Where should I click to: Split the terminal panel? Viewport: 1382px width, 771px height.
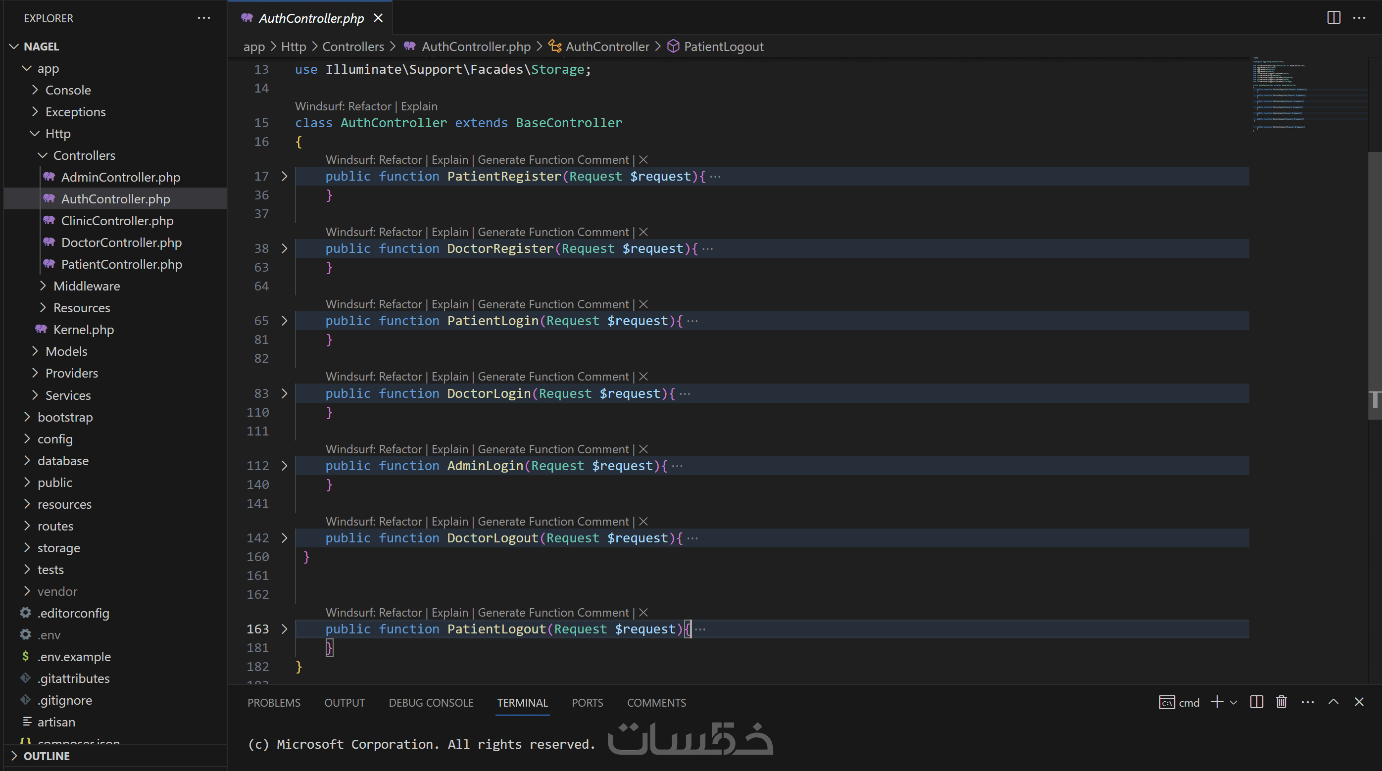(1256, 702)
